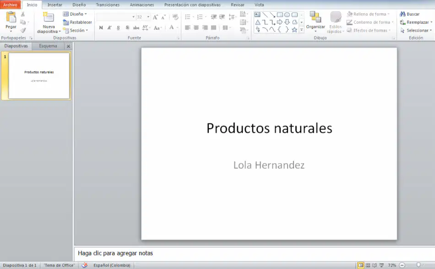Click the character spacing AV icon
The width and height of the screenshot is (435, 269).
click(145, 27)
